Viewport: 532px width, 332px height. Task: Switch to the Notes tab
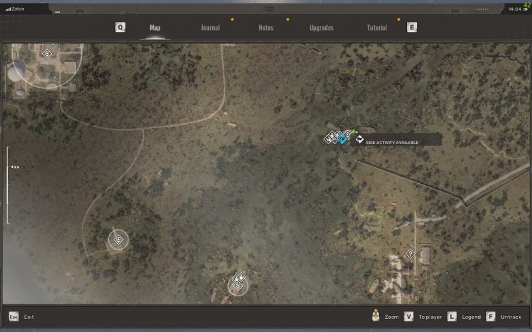click(x=266, y=28)
